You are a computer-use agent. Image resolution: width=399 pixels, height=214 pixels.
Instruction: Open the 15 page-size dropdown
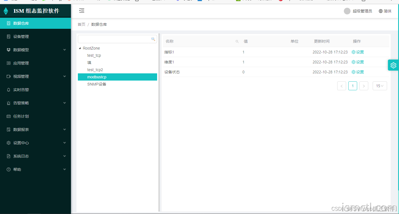[x=380, y=86]
